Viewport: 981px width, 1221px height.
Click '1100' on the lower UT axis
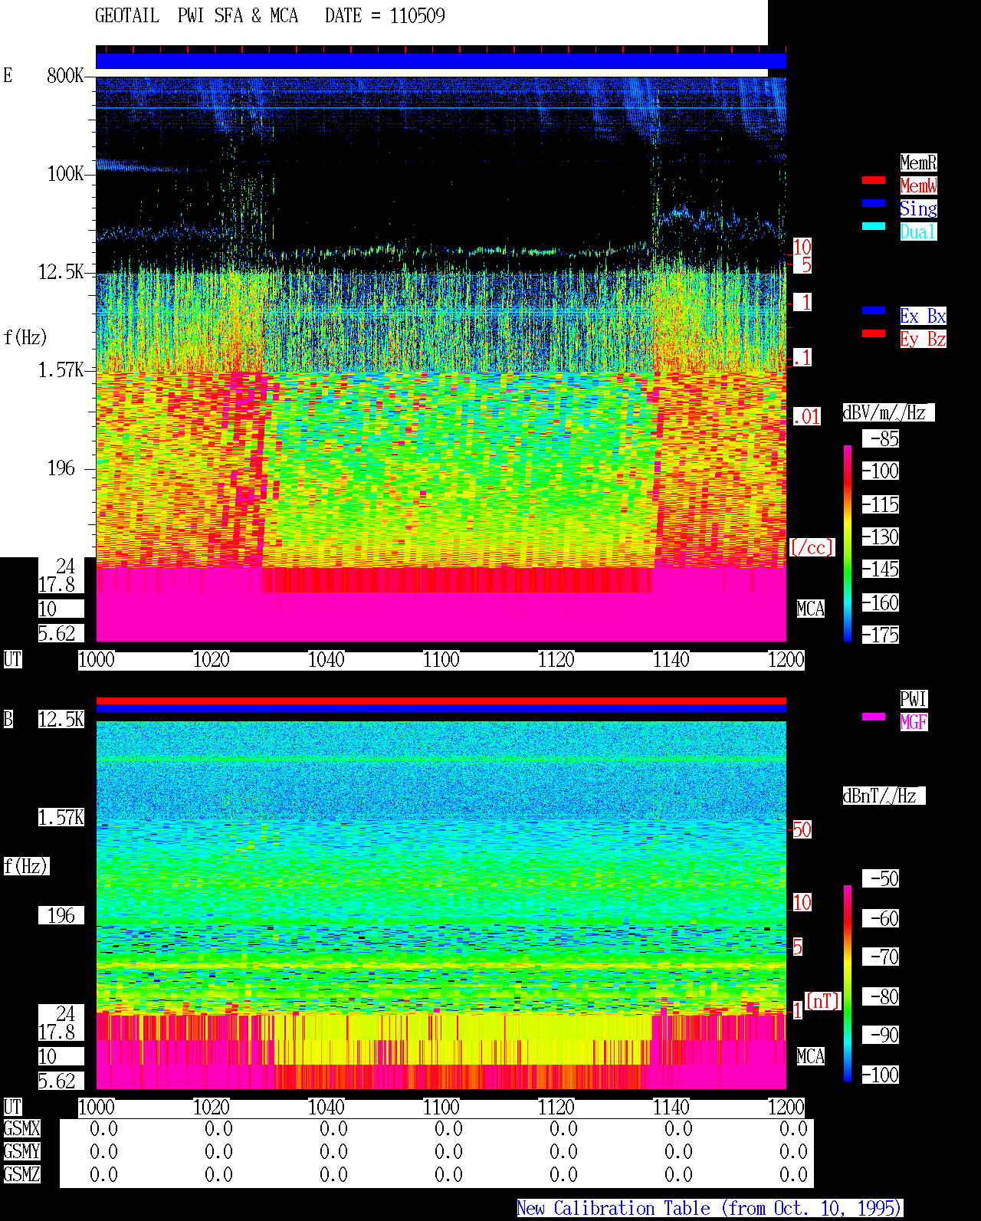441,1107
